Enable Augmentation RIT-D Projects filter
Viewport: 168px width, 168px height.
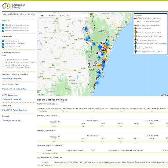3,60
